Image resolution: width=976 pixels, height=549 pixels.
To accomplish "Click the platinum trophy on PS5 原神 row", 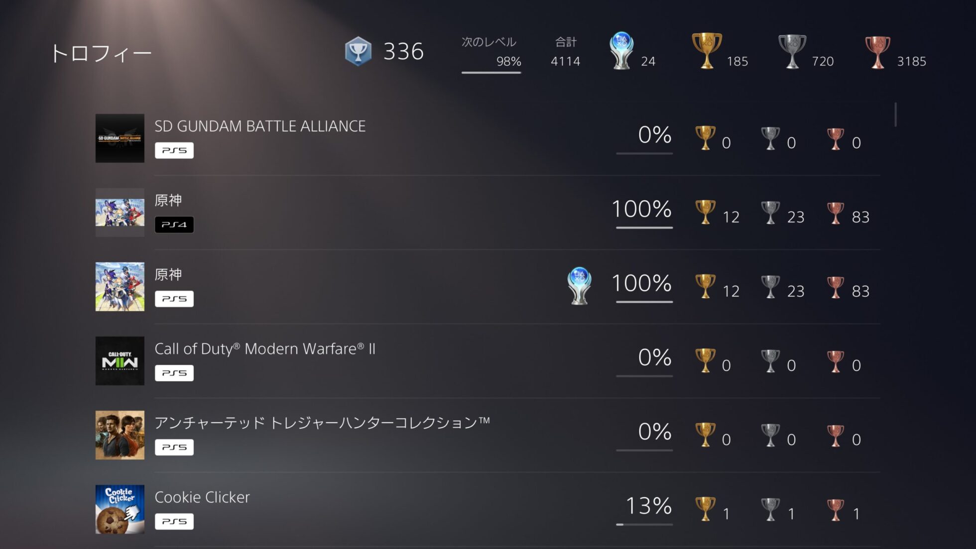I will click(579, 286).
